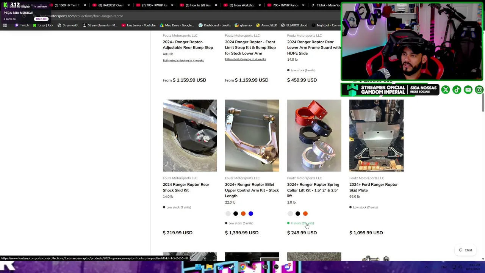Open the Nightbot bookmark
Image resolution: width=485 pixels, height=273 pixels.
point(326,25)
